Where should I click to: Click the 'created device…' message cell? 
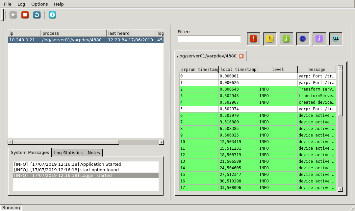[317, 102]
